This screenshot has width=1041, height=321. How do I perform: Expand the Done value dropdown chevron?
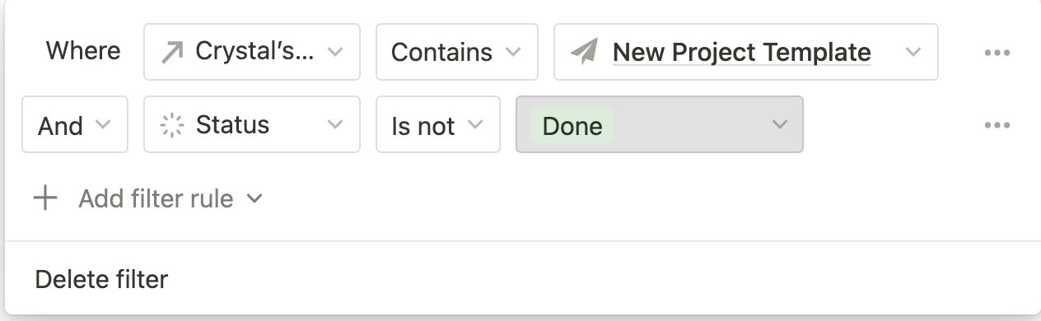(x=779, y=125)
